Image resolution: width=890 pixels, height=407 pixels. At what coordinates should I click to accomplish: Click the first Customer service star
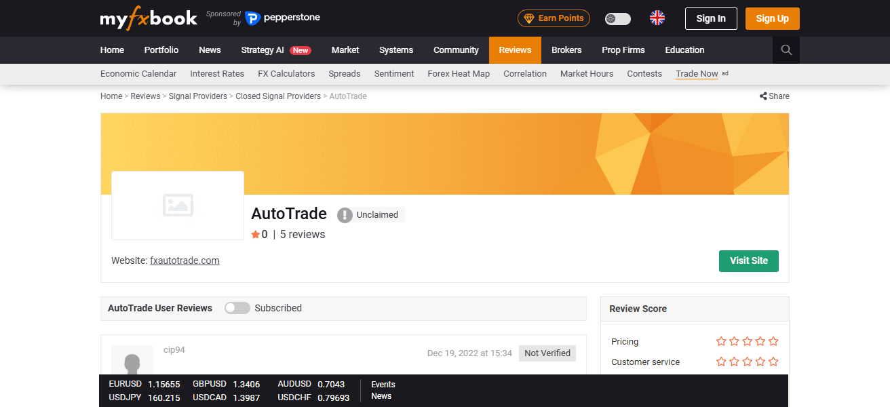point(721,362)
